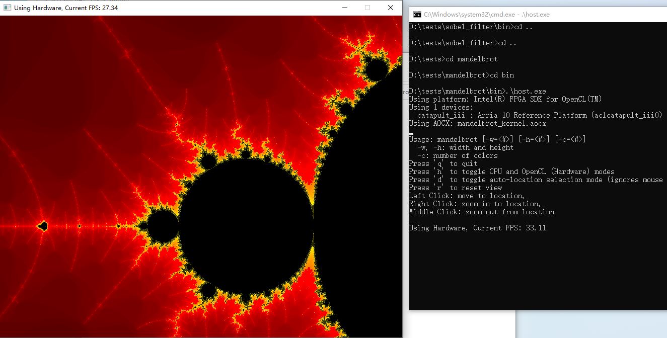The width and height of the screenshot is (667, 338).
Task: Click the cmd.exe icon in console title bar
Action: tap(417, 15)
